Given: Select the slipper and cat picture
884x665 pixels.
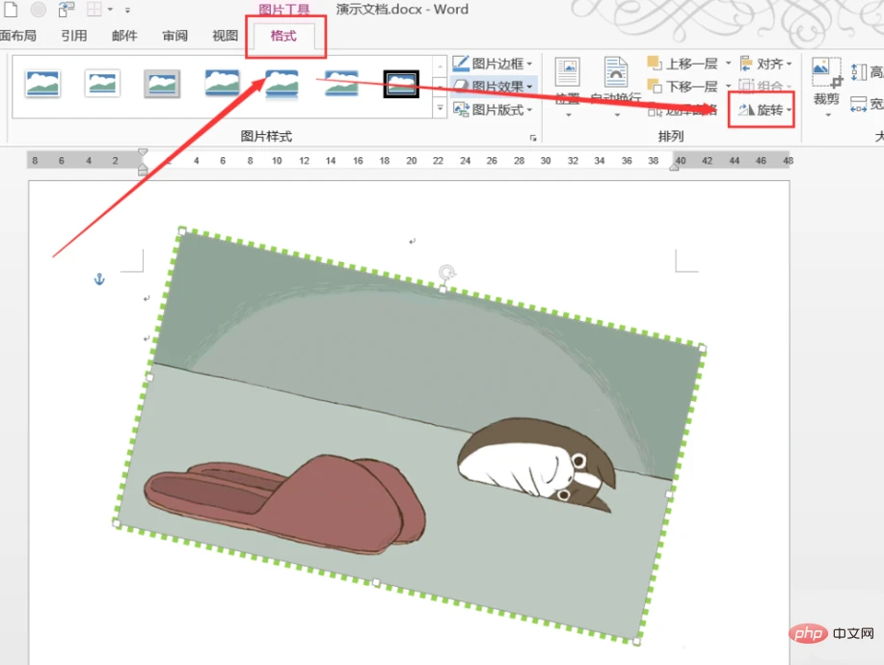Looking at the screenshot, I should coord(410,437).
